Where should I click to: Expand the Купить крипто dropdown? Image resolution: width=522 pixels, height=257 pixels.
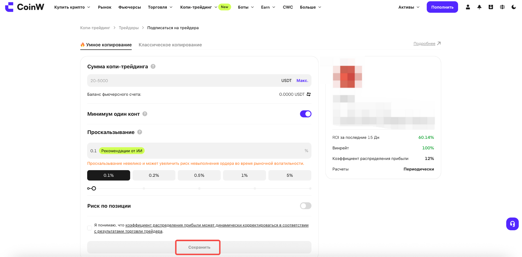coord(72,7)
